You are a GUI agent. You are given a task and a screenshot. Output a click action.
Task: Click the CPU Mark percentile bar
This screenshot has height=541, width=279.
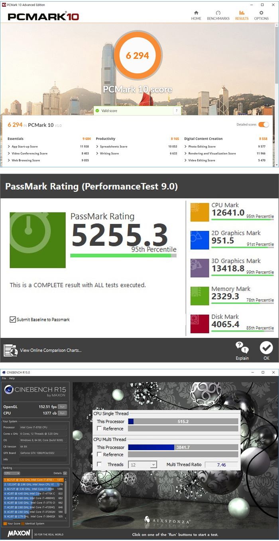click(x=243, y=220)
